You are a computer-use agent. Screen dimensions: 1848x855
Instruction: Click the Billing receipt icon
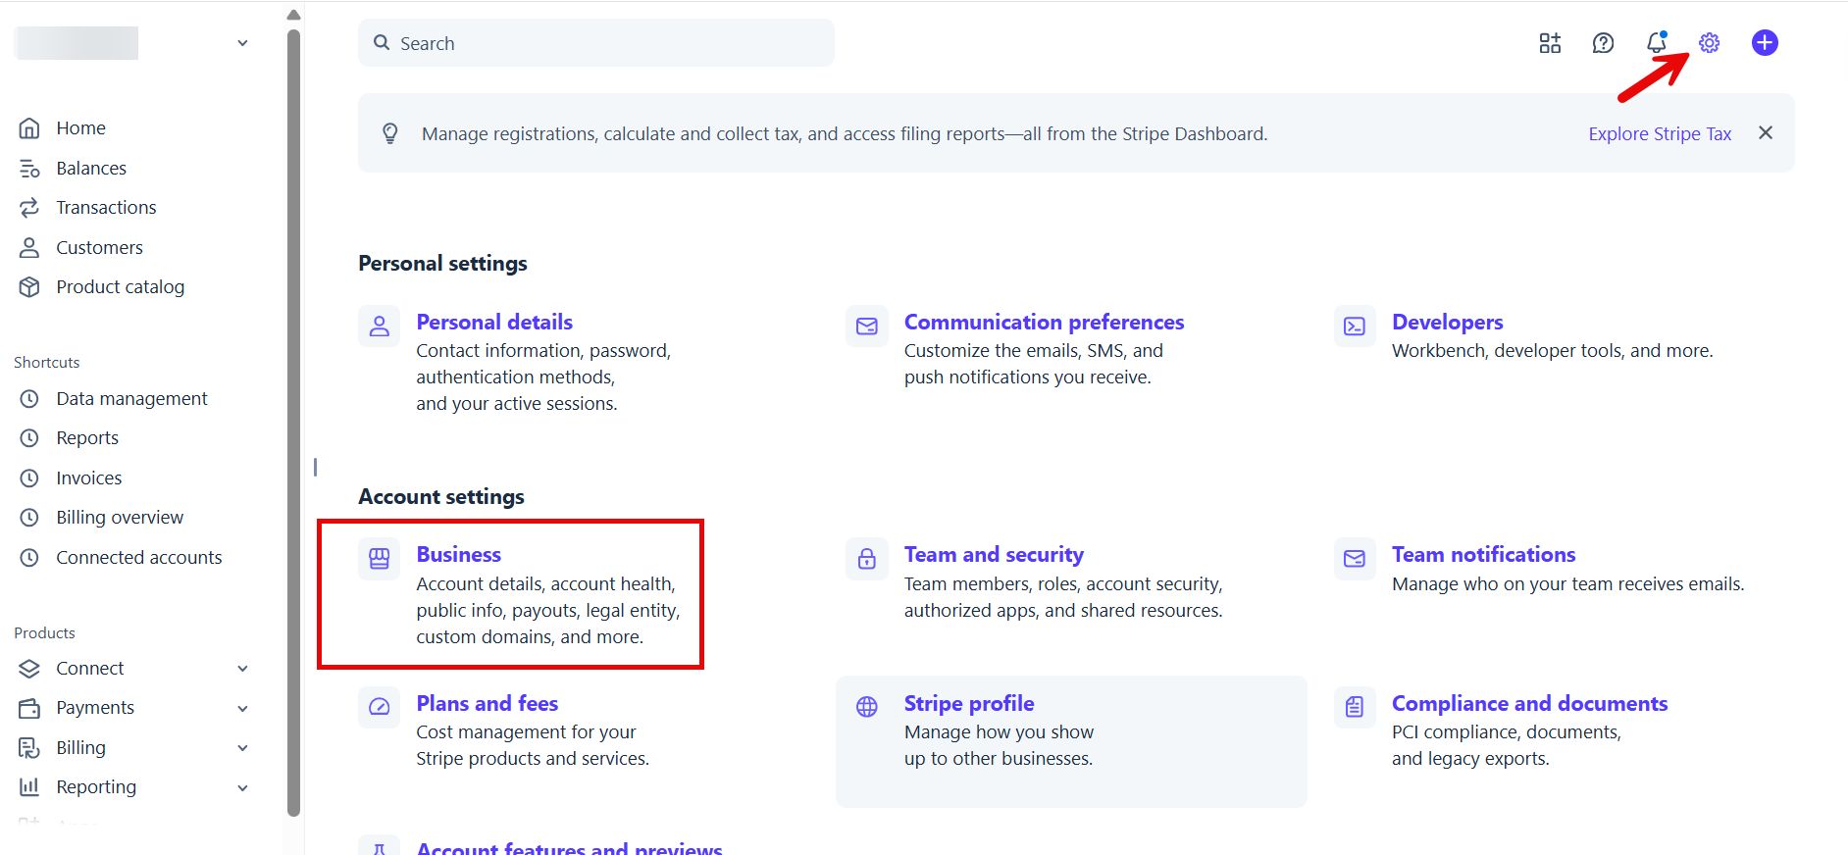(x=29, y=748)
